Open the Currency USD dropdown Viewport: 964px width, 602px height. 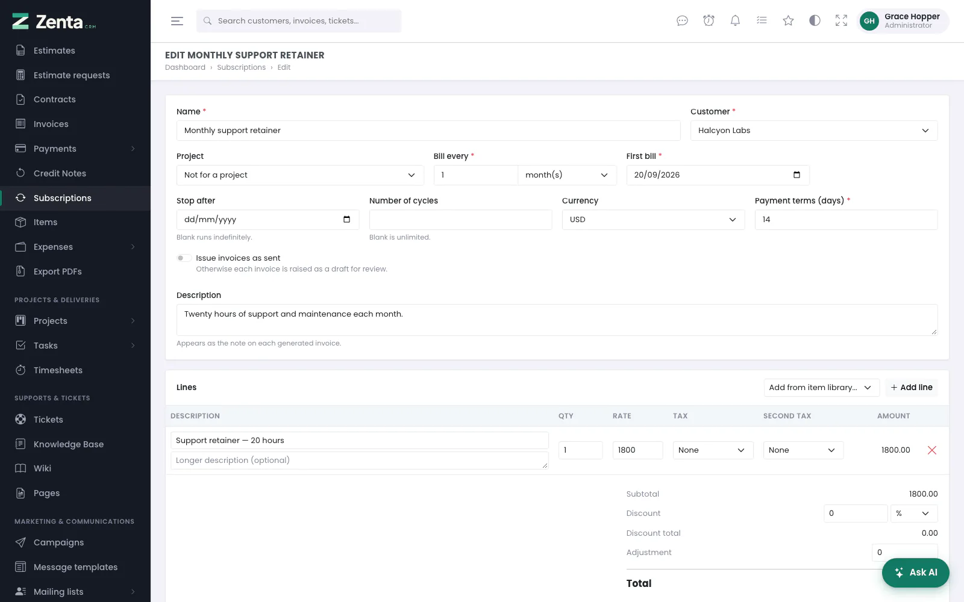(653, 220)
